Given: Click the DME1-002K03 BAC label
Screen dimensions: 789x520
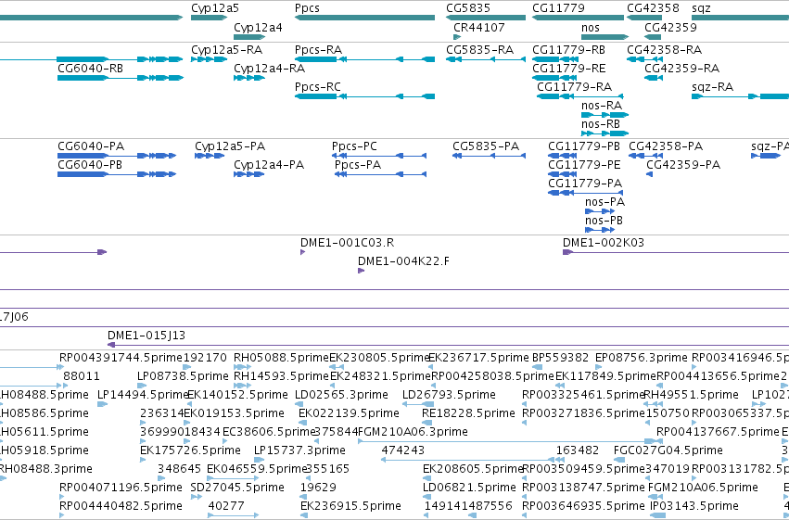Looking at the screenshot, I should tap(604, 243).
